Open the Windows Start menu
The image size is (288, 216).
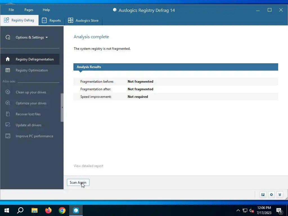[7, 210]
